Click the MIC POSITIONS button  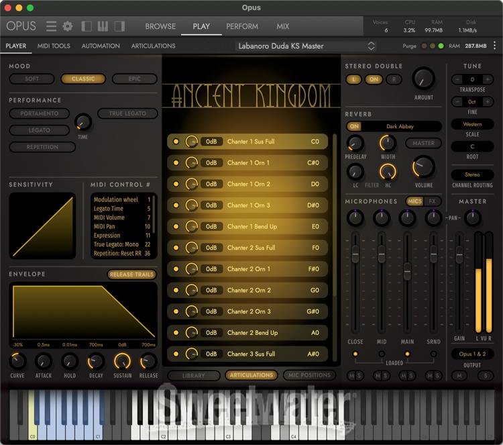(x=309, y=375)
